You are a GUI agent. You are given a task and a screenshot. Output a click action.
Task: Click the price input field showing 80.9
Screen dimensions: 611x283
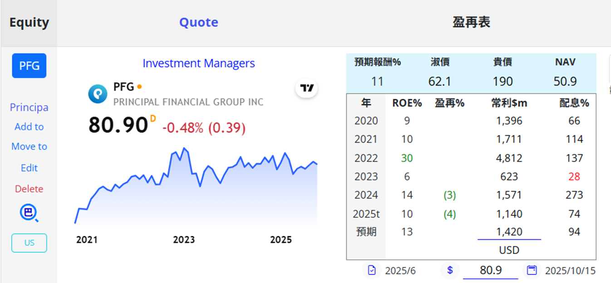(x=490, y=271)
